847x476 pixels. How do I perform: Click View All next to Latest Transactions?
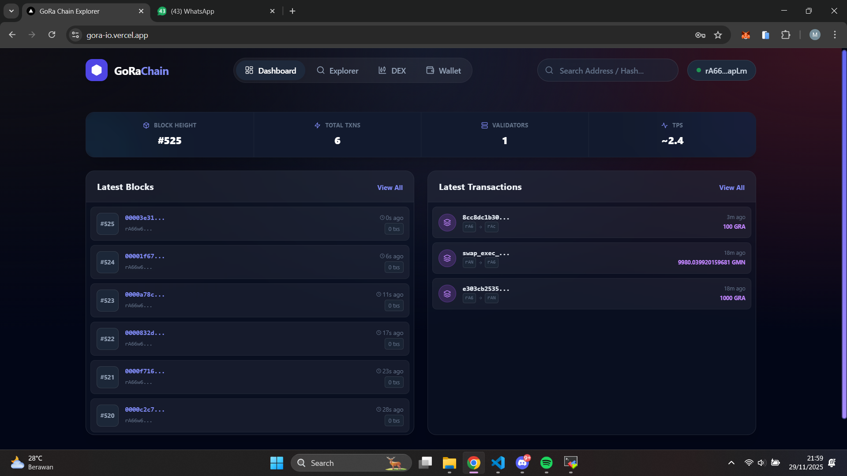[731, 187]
